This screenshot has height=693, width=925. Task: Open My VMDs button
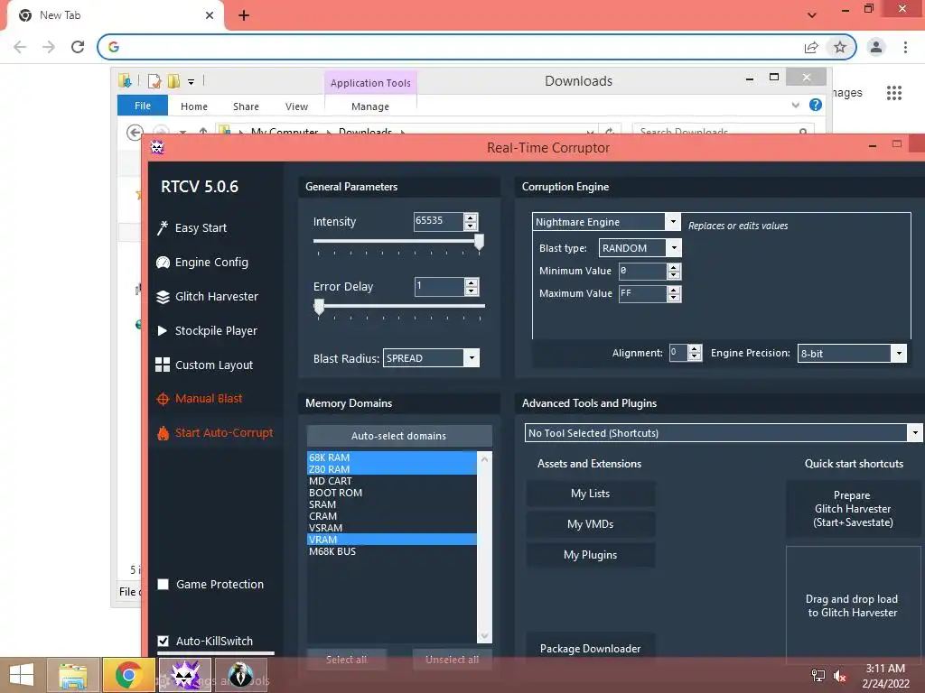pos(591,524)
